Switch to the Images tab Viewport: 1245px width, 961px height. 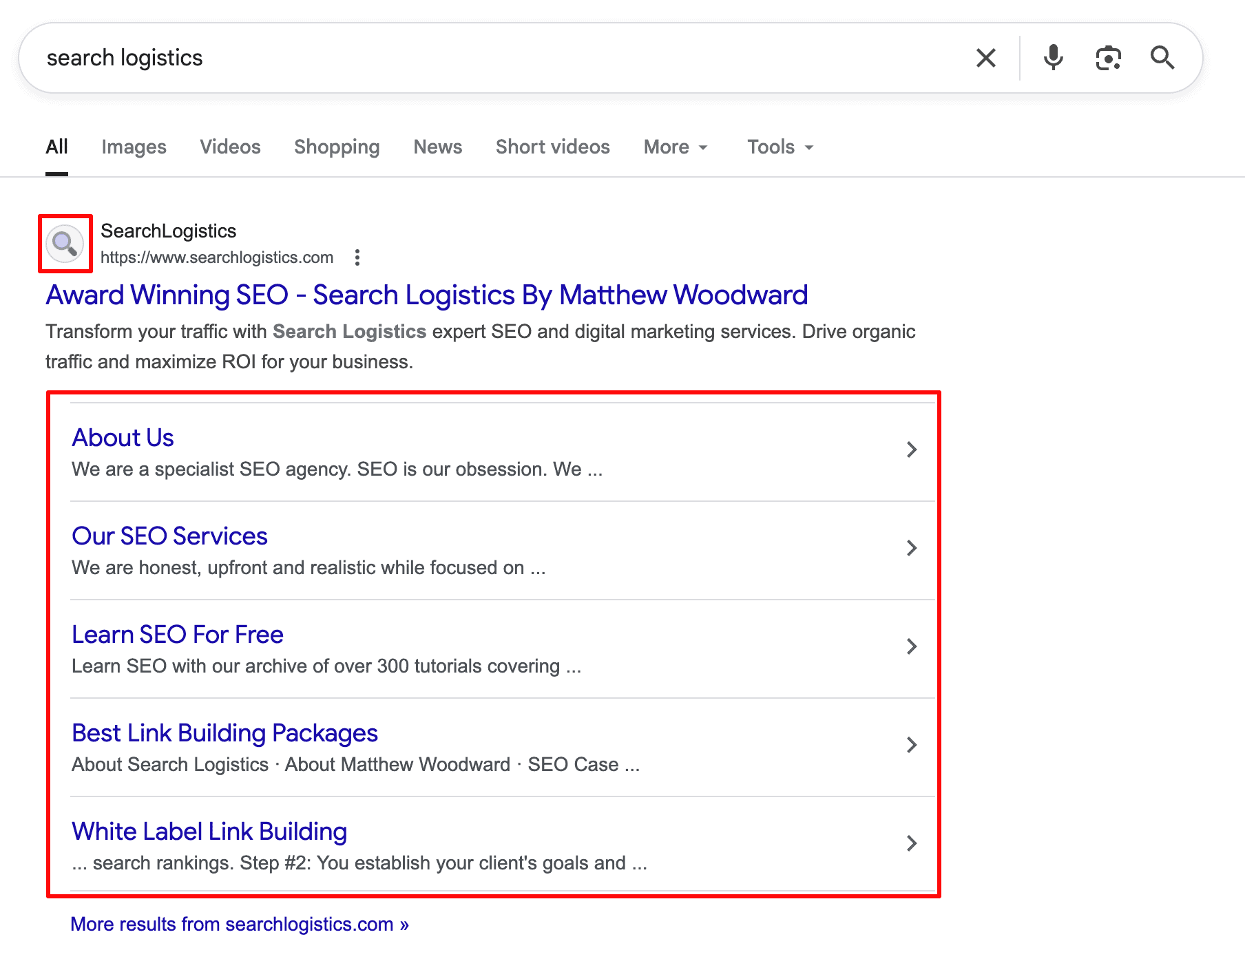pos(134,147)
